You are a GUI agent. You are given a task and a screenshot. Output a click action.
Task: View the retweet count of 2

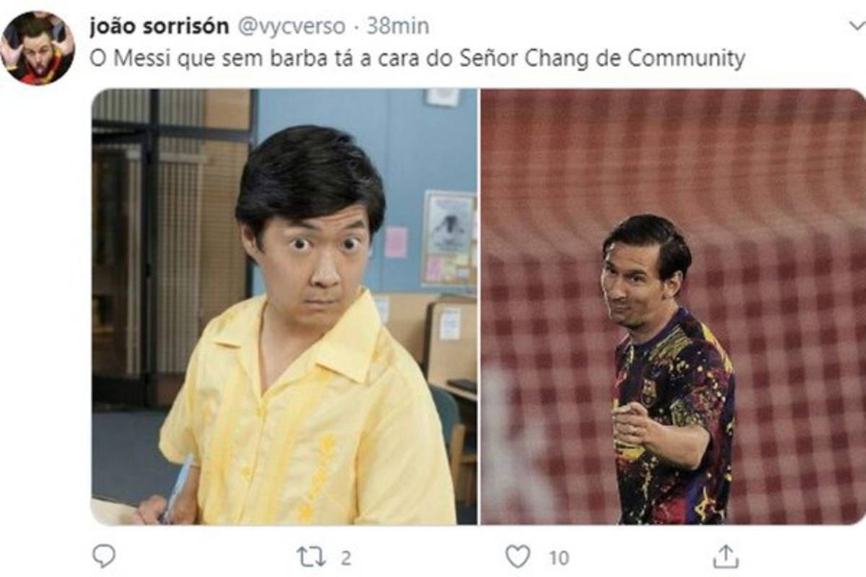pos(346,557)
